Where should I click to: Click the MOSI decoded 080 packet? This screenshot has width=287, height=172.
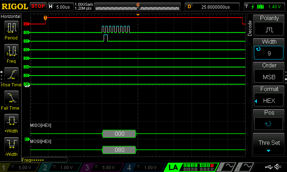pyautogui.click(x=119, y=150)
